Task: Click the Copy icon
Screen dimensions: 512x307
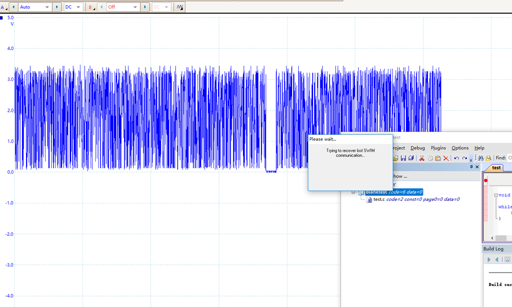Action: tap(430, 158)
